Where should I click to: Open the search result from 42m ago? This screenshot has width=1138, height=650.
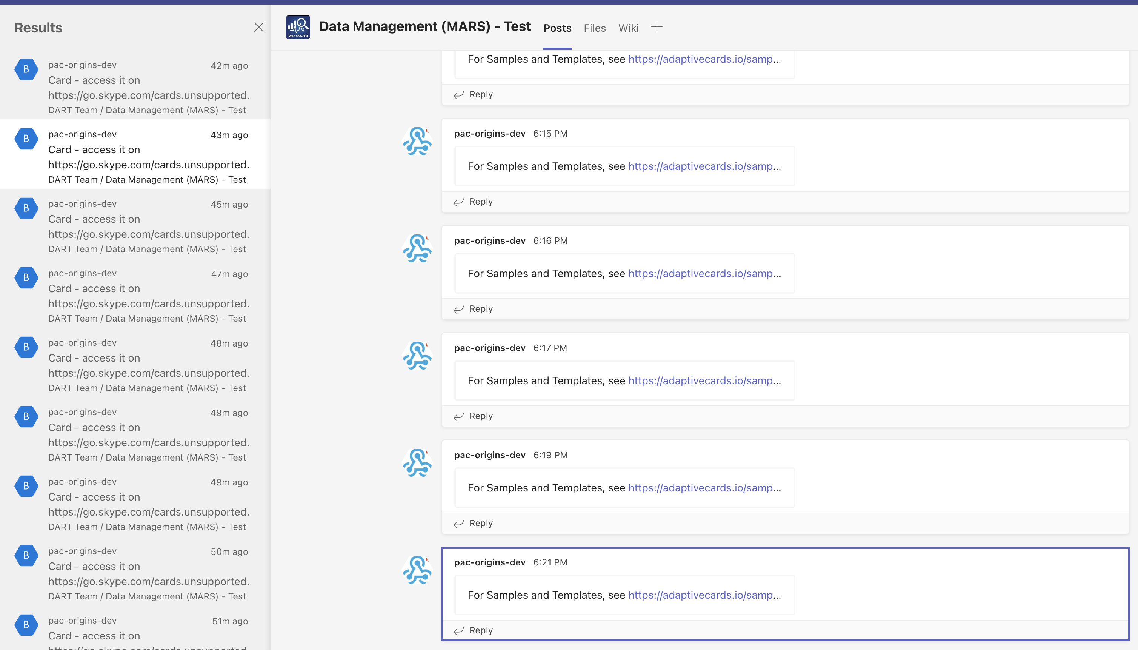tap(135, 85)
